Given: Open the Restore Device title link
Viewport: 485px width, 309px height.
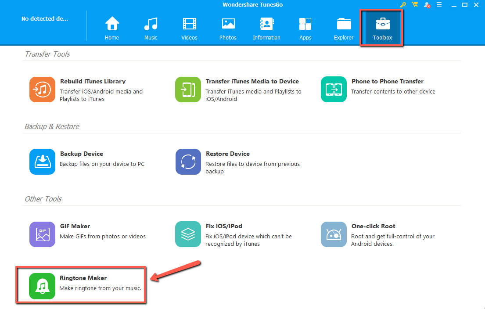Looking at the screenshot, I should [x=228, y=154].
